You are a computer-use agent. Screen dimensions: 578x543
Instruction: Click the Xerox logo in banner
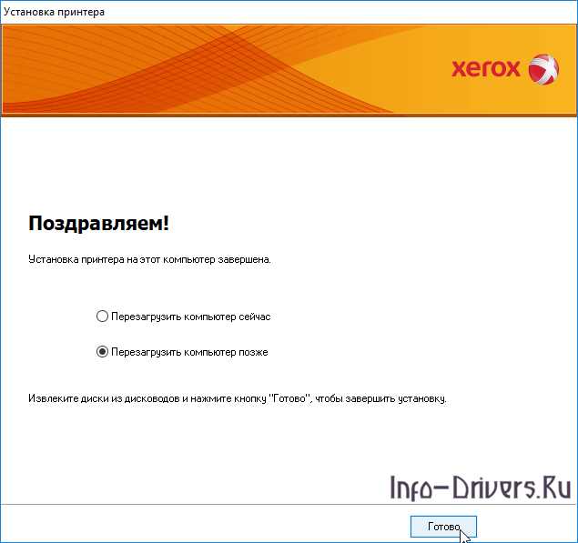(x=505, y=69)
